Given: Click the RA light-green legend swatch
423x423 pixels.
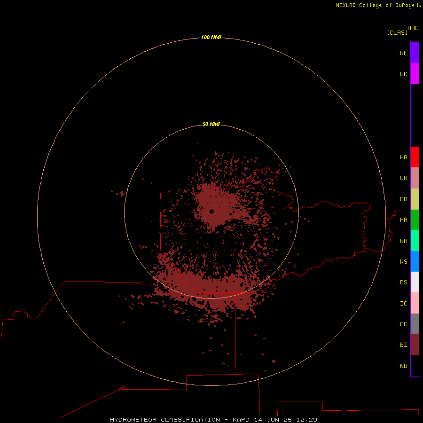Looking at the screenshot, I should 415,241.
